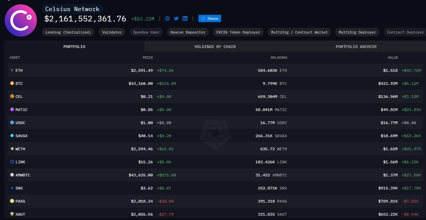
Task: Click the $1.56M LINK value cell
Action: click(390, 162)
